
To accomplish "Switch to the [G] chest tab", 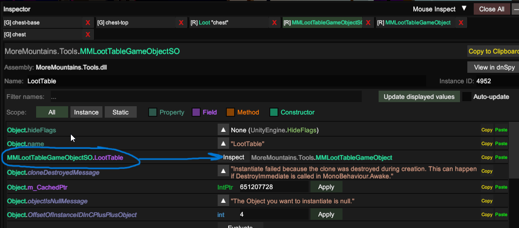I will pos(43,34).
